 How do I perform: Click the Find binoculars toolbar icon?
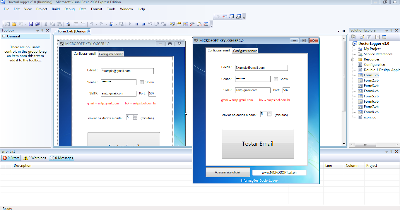click(68, 24)
